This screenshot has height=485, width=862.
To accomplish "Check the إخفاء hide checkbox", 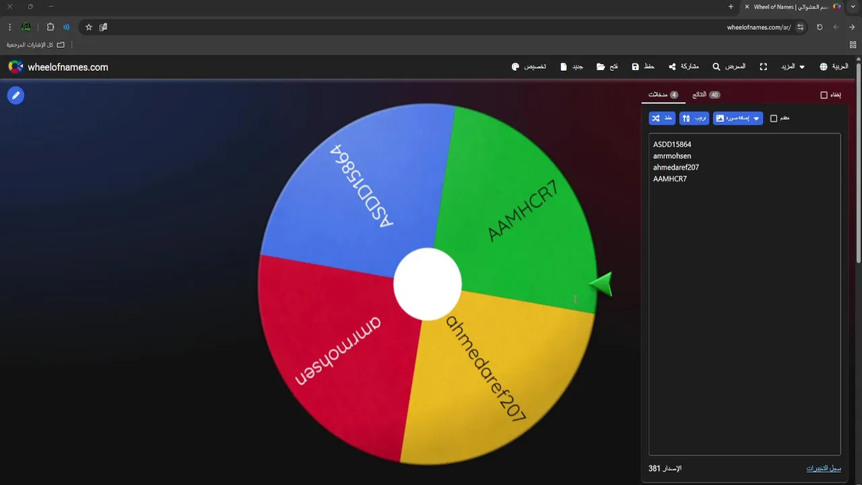I will [x=824, y=95].
